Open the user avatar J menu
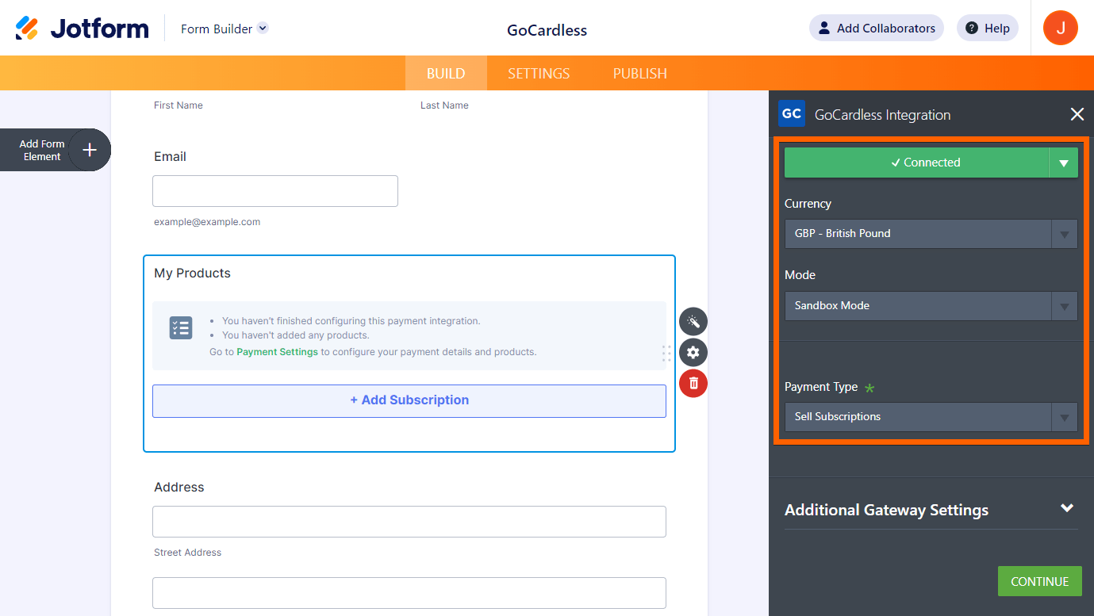Screen dimensions: 1094x616 (1061, 29)
